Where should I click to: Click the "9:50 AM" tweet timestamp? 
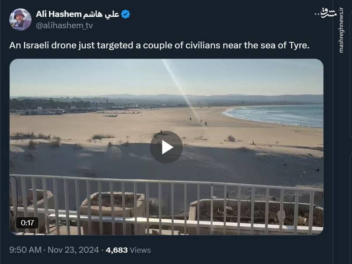point(25,250)
